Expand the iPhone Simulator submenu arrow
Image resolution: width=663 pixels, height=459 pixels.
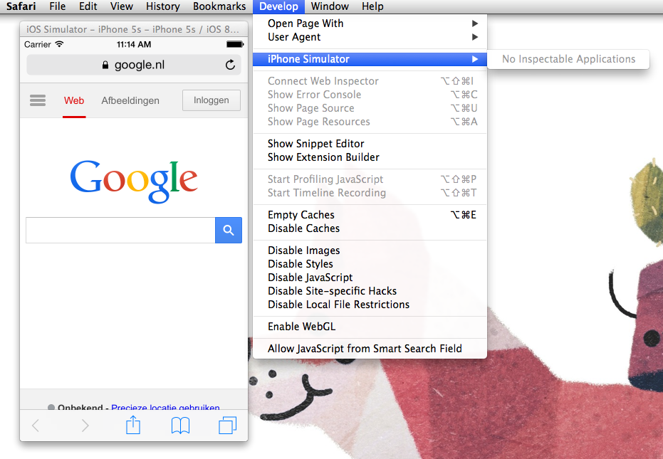pos(475,59)
